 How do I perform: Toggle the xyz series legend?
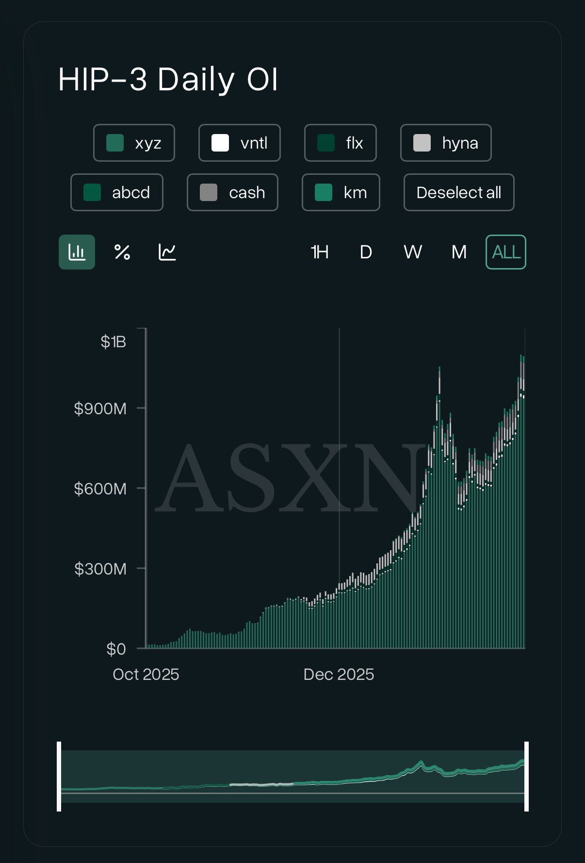coord(134,143)
